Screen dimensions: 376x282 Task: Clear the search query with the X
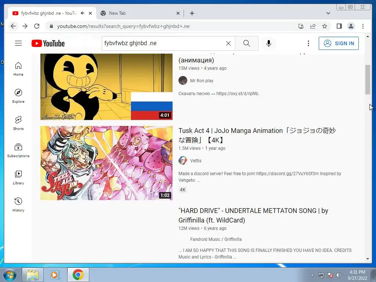coord(228,43)
